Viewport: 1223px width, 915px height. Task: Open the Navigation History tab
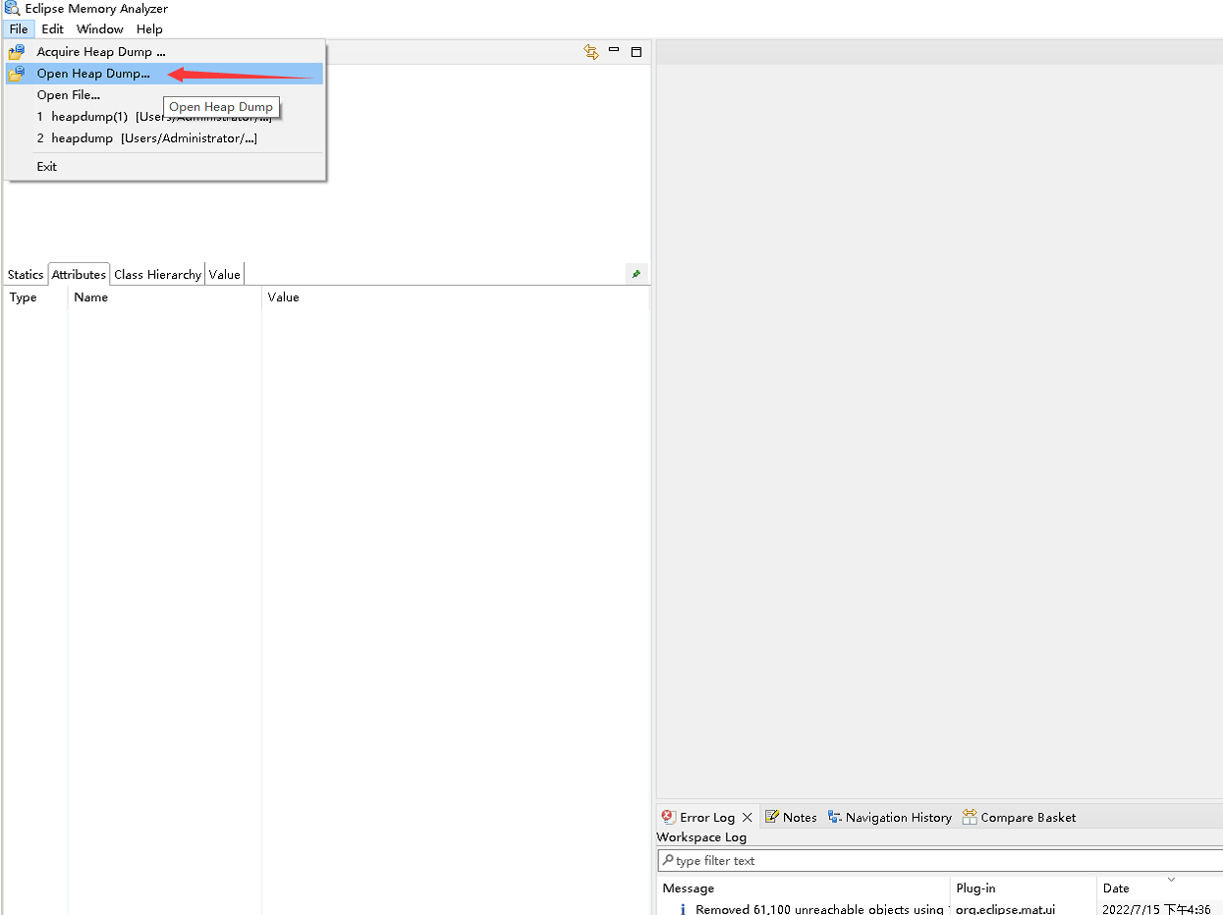890,817
